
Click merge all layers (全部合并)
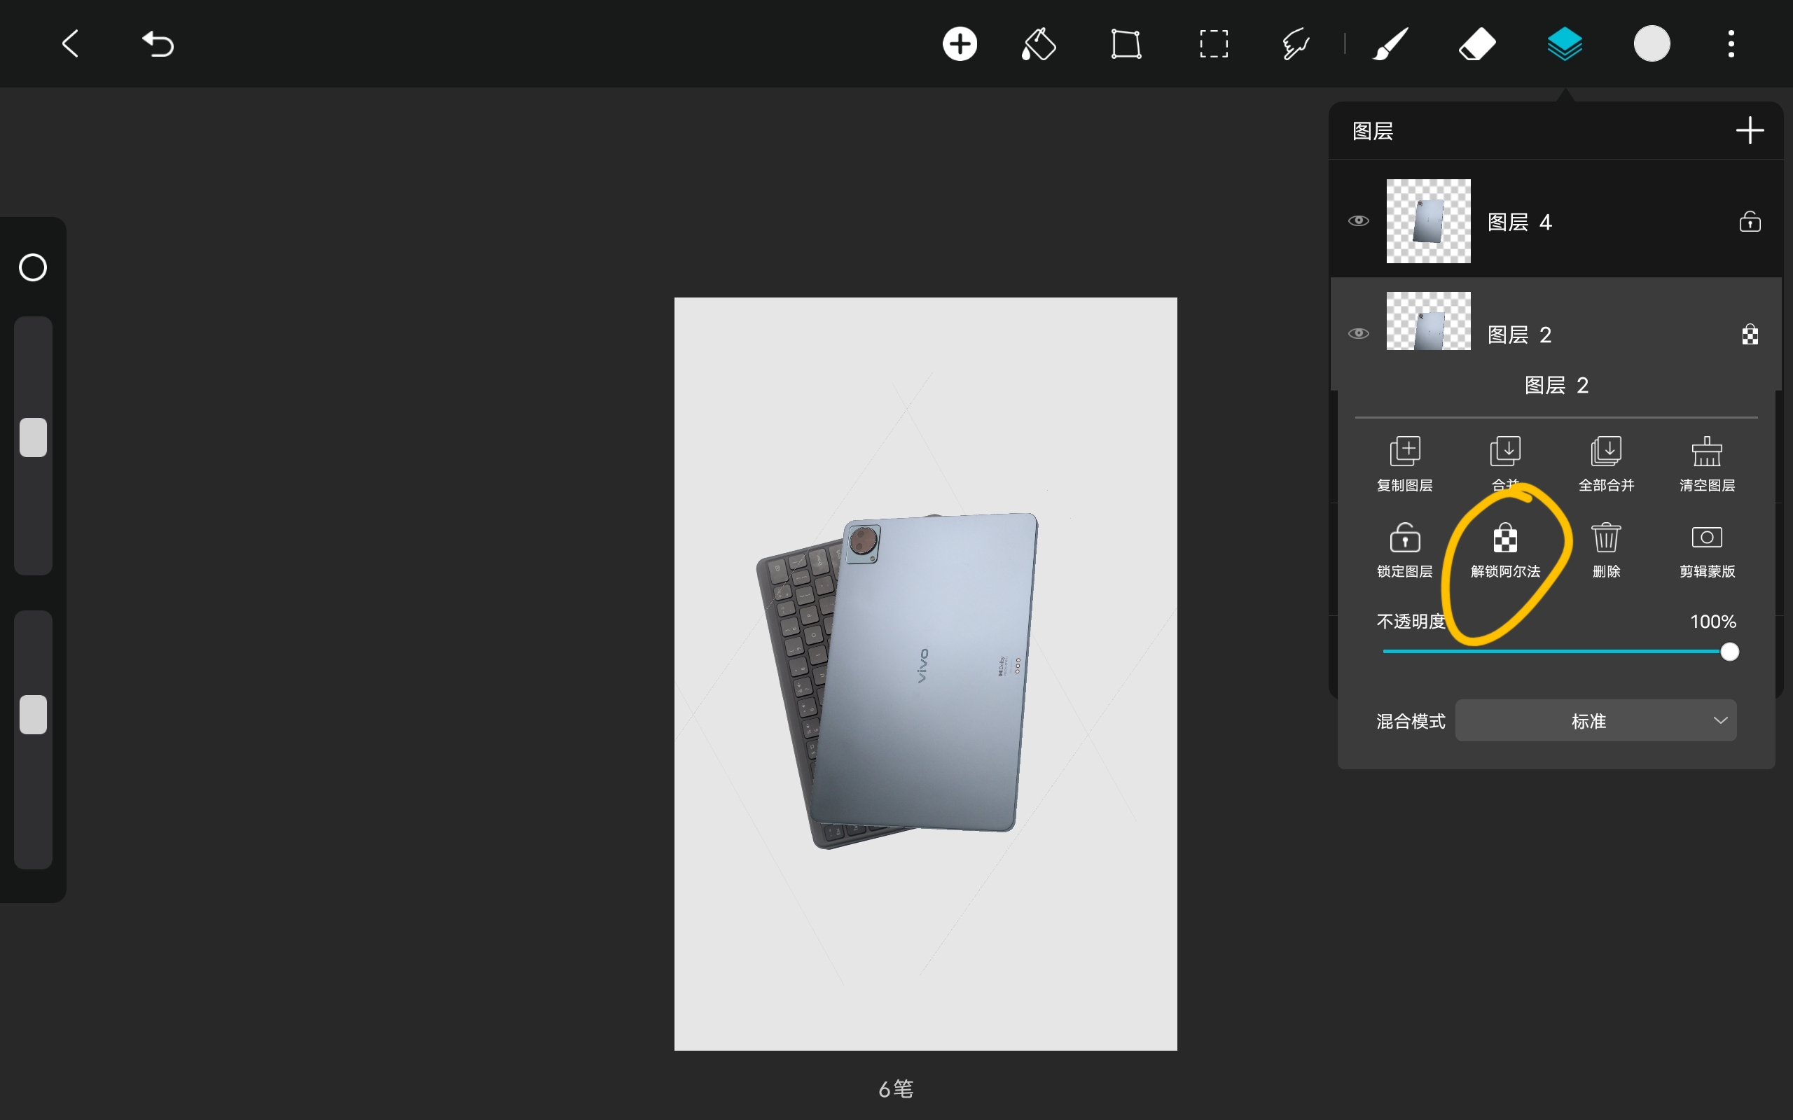pyautogui.click(x=1605, y=463)
